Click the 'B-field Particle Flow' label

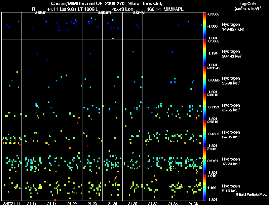[x=251, y=195]
